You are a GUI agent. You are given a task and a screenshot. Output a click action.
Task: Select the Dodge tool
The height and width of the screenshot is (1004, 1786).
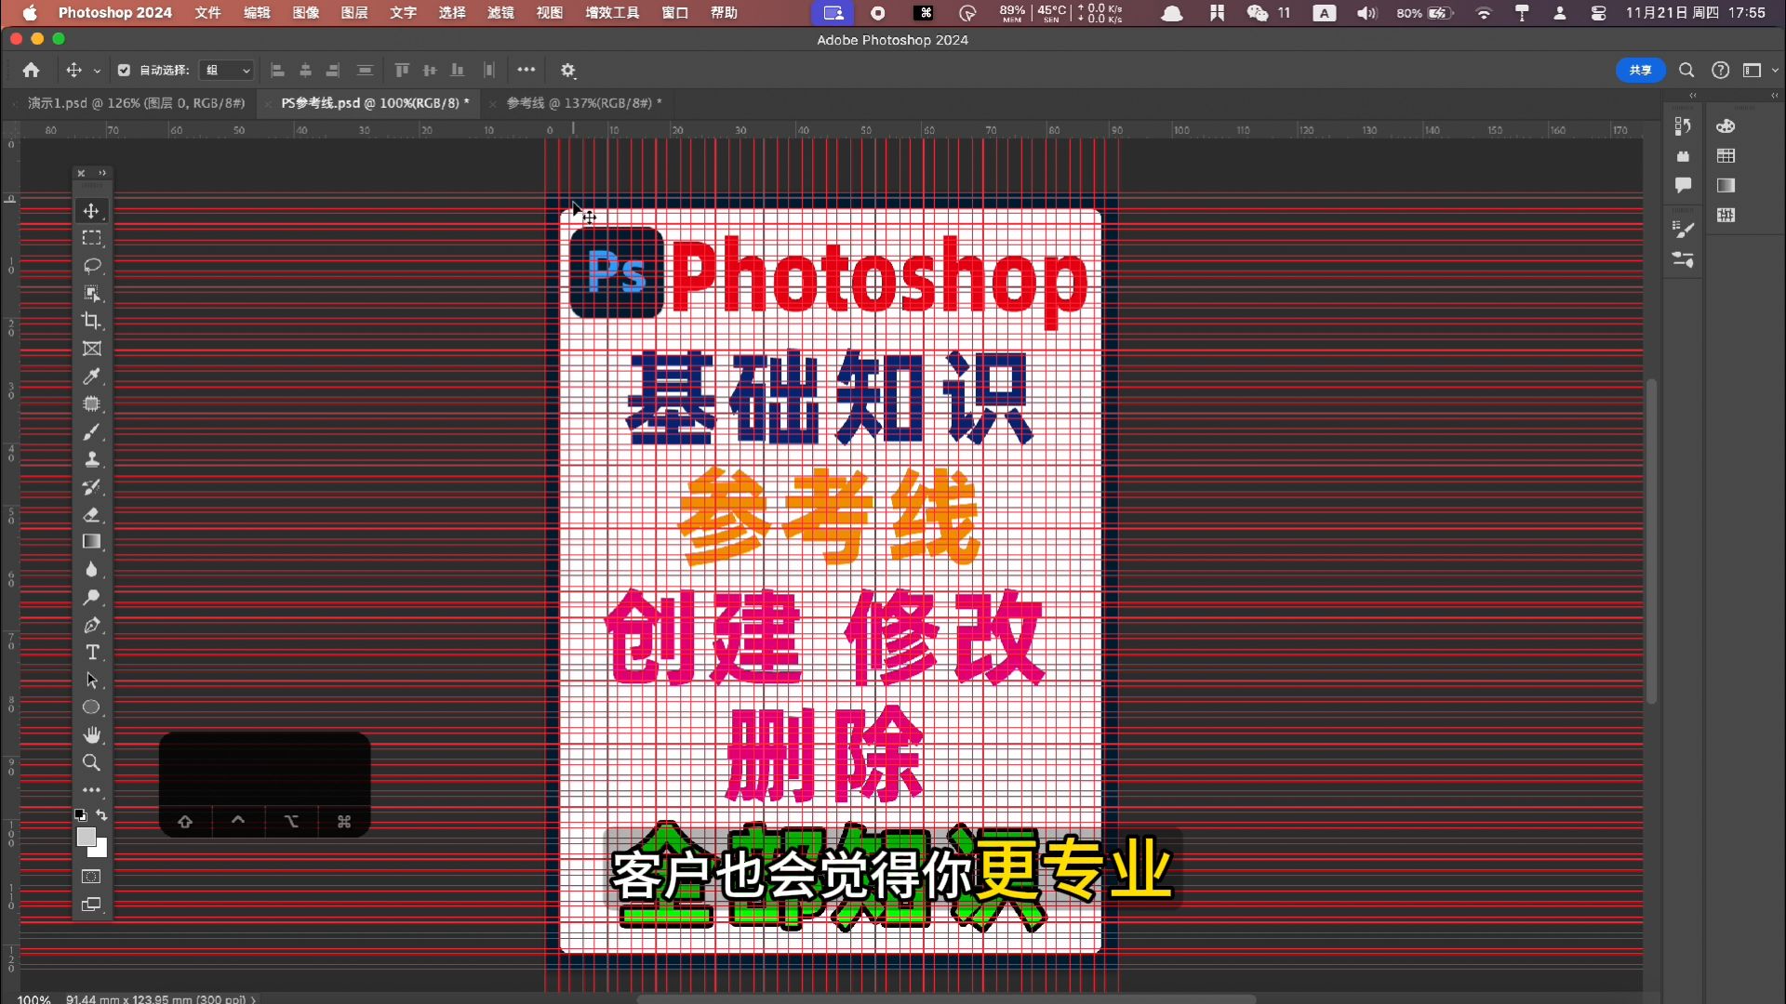click(91, 597)
